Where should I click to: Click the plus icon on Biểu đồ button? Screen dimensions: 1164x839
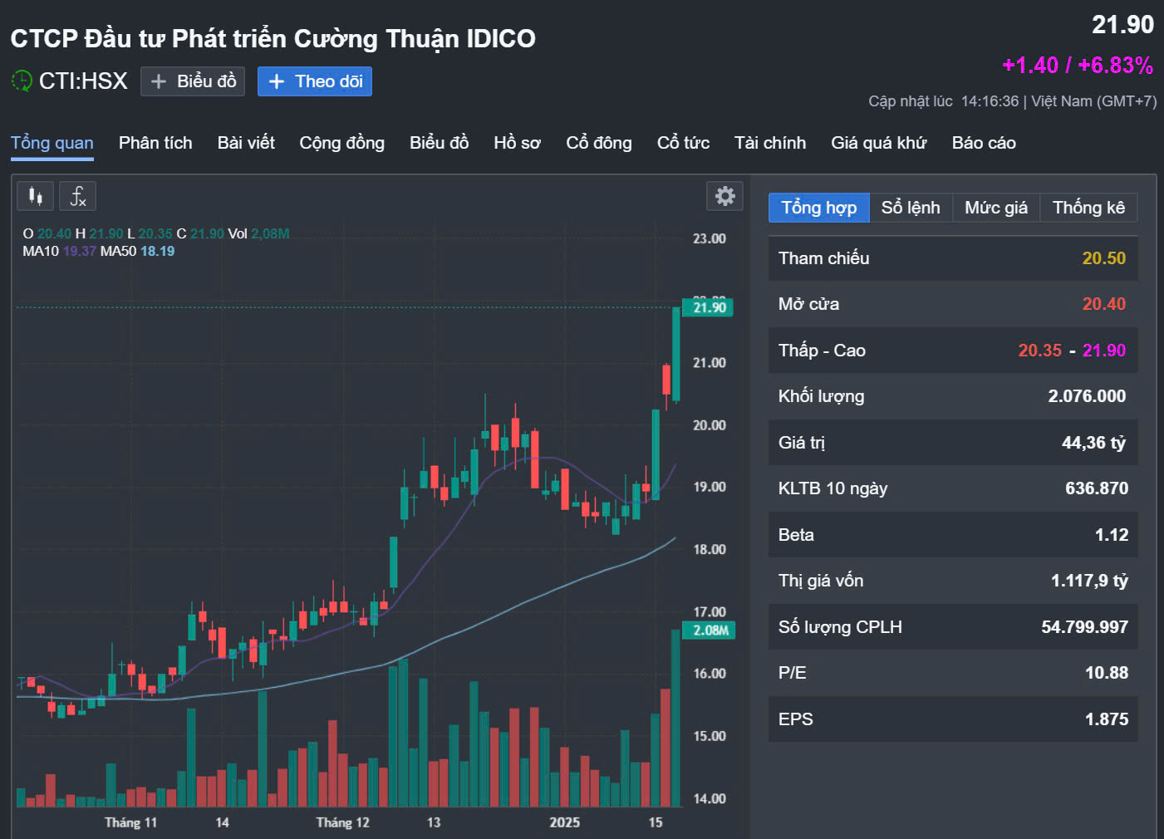[x=159, y=81]
